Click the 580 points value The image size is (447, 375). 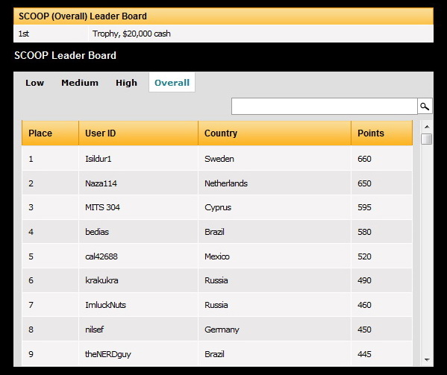point(364,232)
